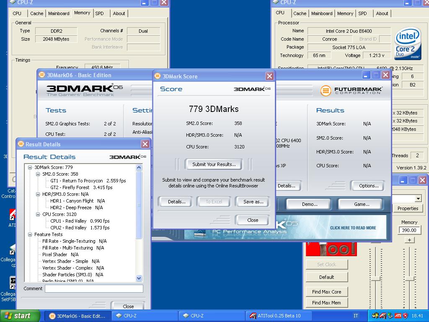Collapse the SM2.0 Score: 358 node
429x322 pixels.
pyautogui.click(x=38, y=174)
